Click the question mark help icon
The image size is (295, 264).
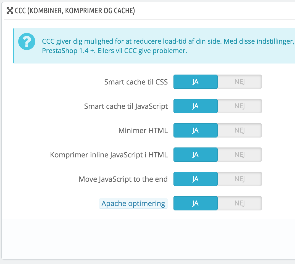(x=27, y=41)
